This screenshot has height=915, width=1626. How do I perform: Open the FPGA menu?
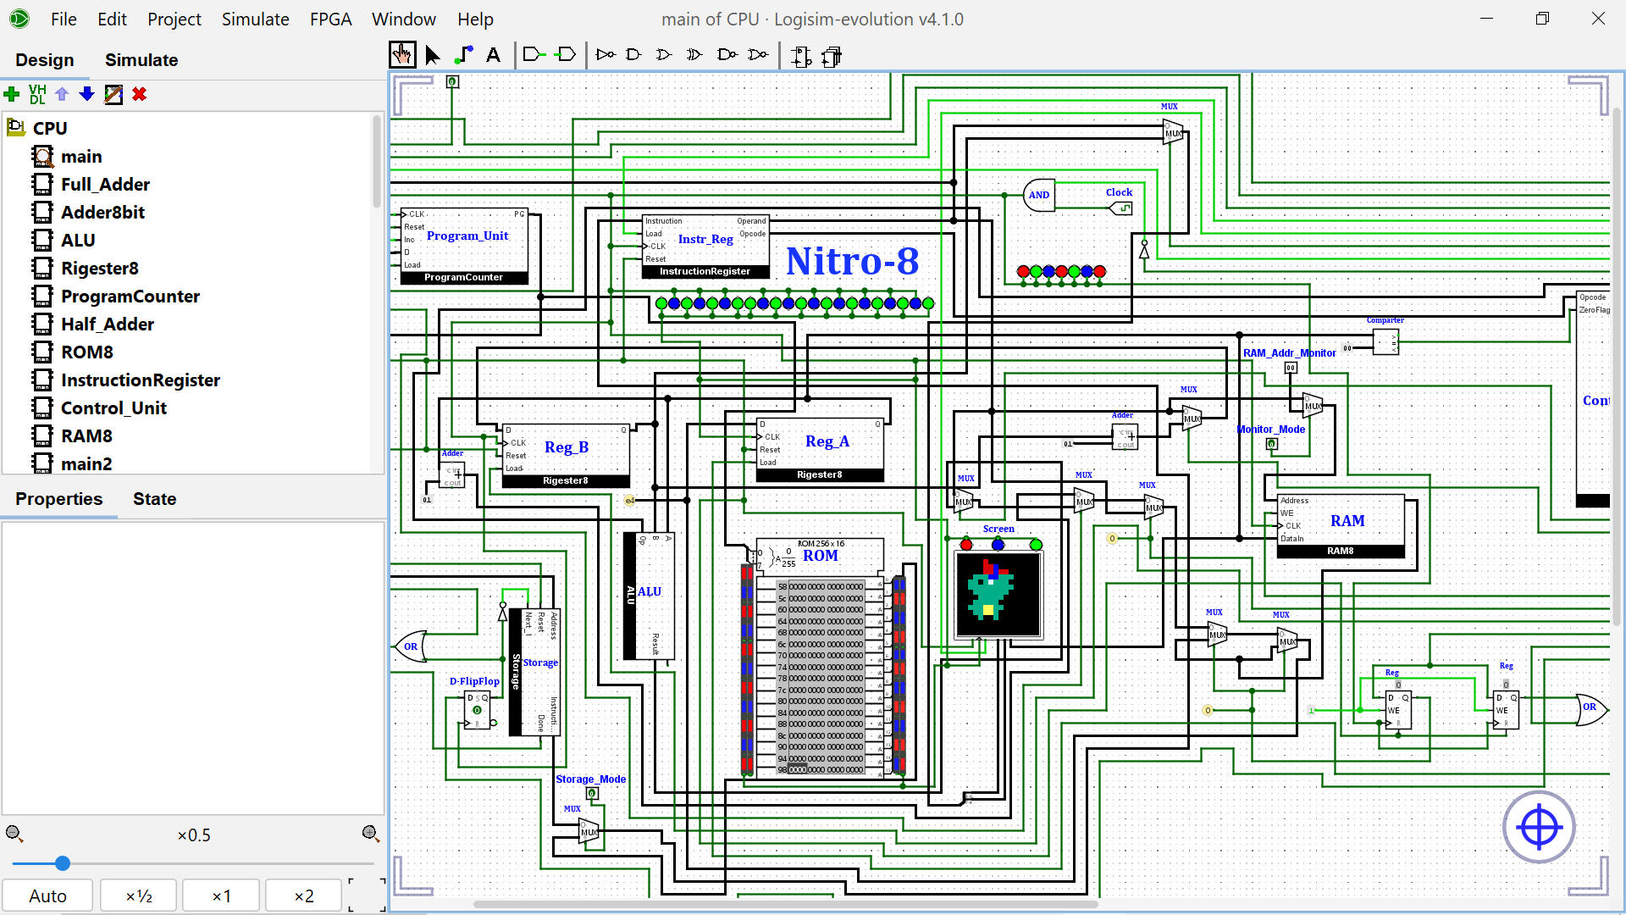click(330, 19)
